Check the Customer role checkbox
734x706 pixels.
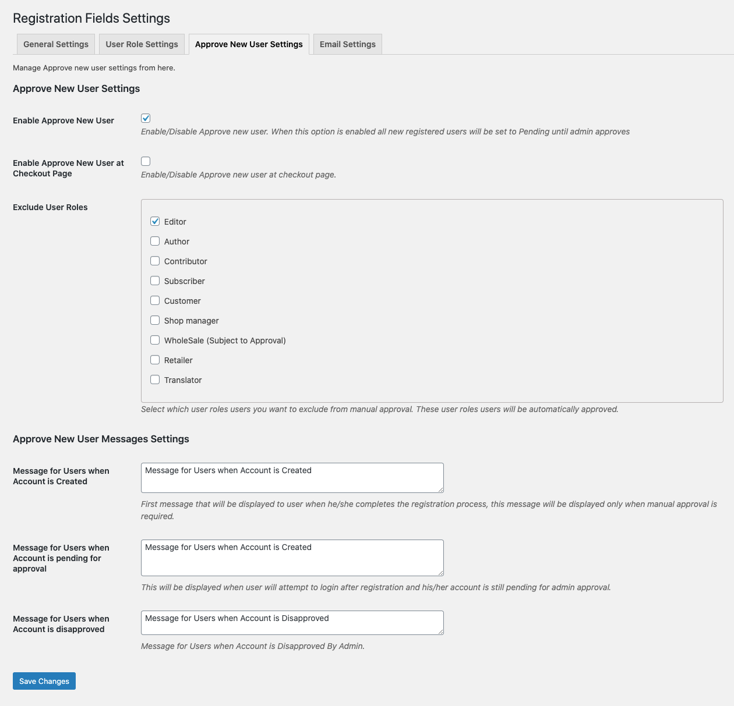pyautogui.click(x=155, y=300)
